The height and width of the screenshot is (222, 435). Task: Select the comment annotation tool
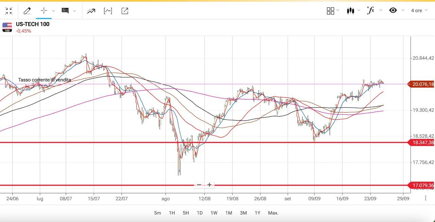point(65,11)
